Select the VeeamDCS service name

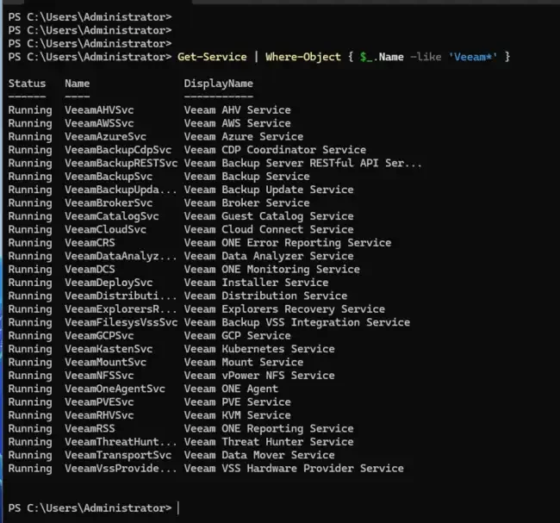click(x=90, y=270)
